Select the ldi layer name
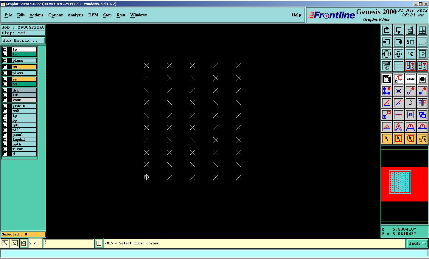429x259 pixels. 24,95
